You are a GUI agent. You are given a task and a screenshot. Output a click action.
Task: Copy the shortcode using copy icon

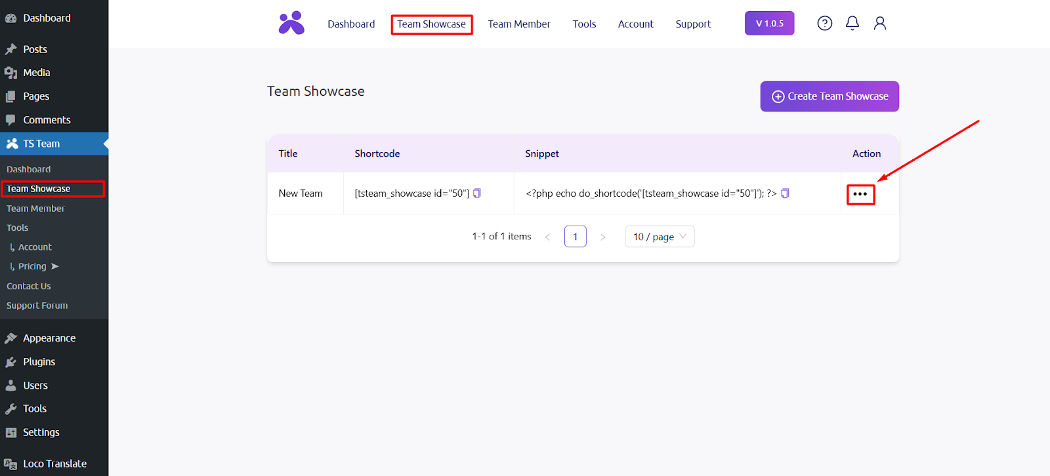[477, 193]
